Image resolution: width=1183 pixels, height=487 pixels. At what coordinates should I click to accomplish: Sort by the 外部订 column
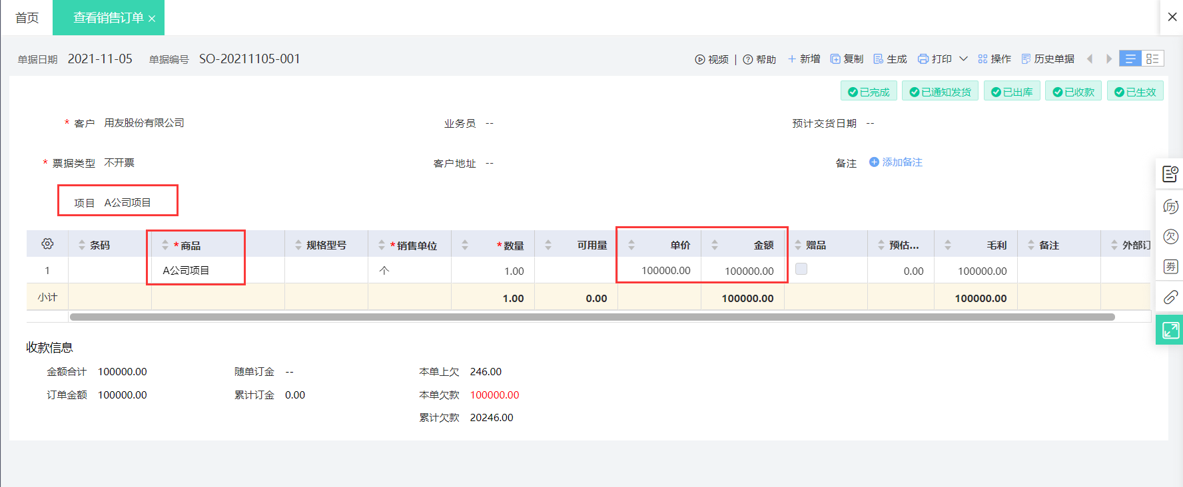(1114, 245)
